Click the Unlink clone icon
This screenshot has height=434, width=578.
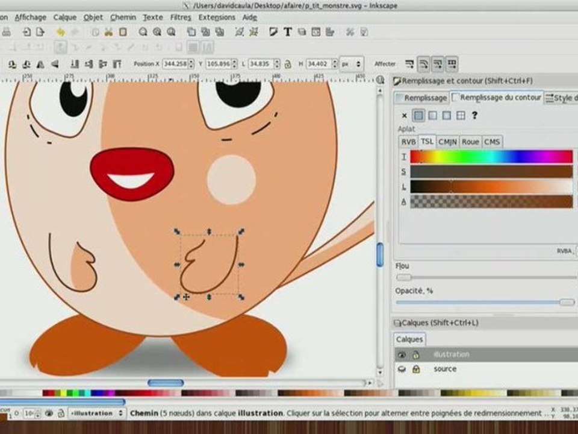220,33
